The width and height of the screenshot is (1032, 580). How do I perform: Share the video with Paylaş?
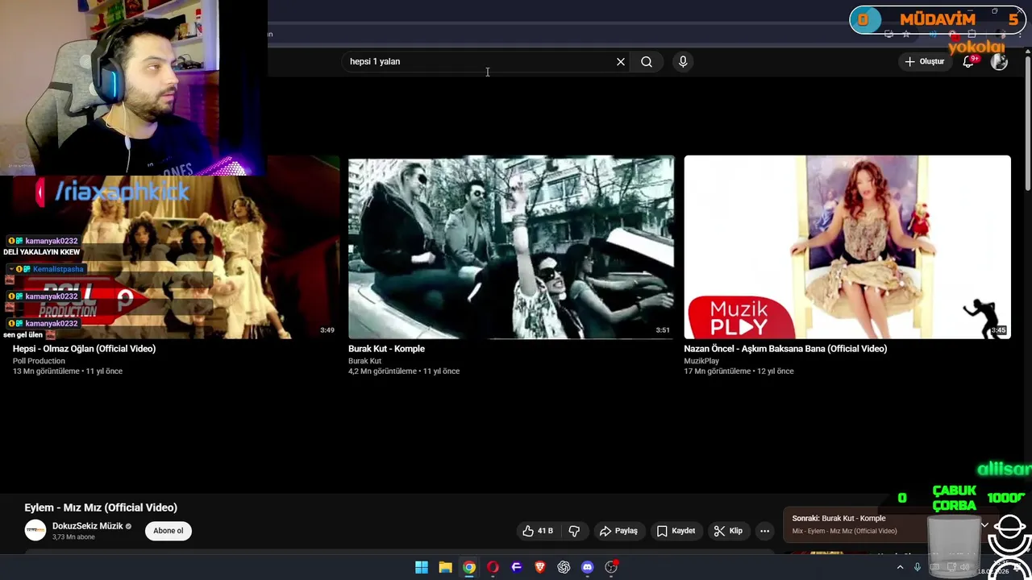[x=618, y=531]
